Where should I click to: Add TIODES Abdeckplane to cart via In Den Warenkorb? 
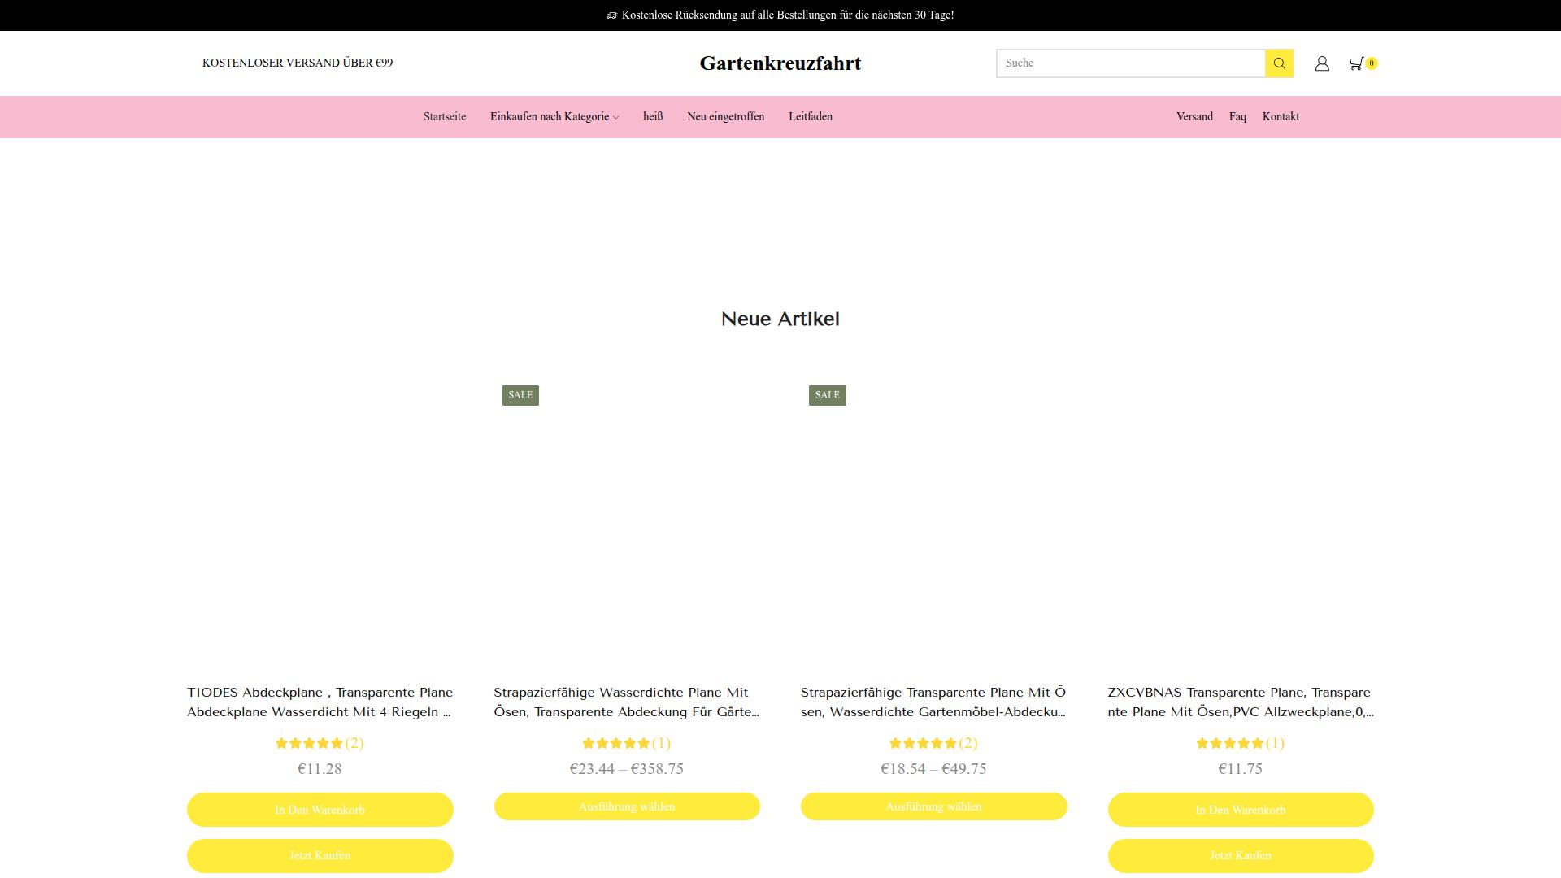(320, 810)
